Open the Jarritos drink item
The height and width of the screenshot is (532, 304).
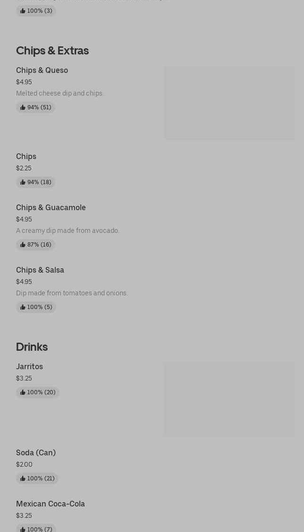[x=29, y=367]
